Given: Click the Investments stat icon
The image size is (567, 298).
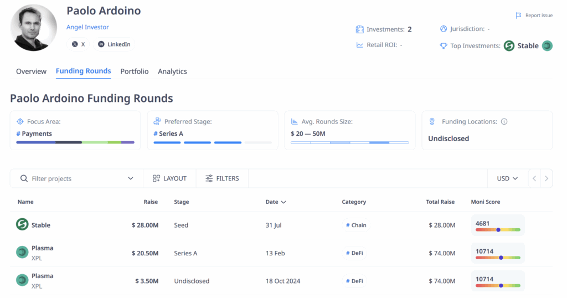Looking at the screenshot, I should pos(359,29).
